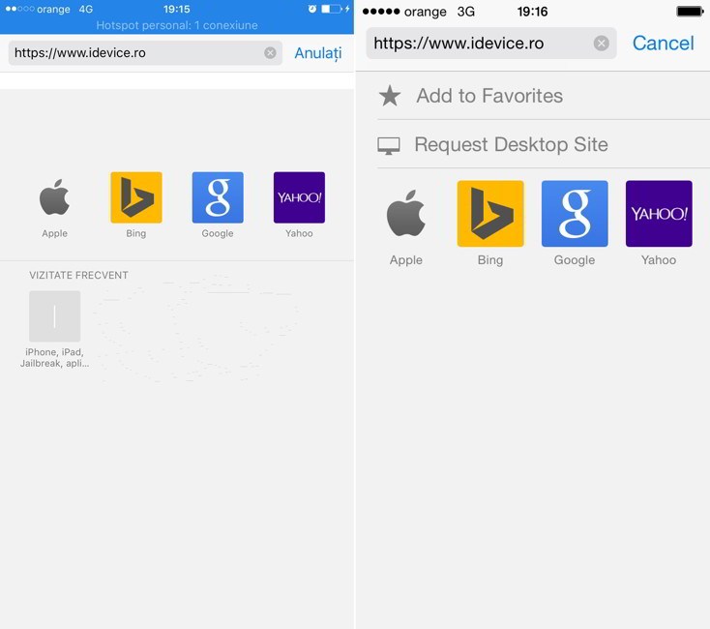Screen dimensions: 710x629
Task: Tap the 19:16 clock in status bar
Action: click(x=532, y=12)
